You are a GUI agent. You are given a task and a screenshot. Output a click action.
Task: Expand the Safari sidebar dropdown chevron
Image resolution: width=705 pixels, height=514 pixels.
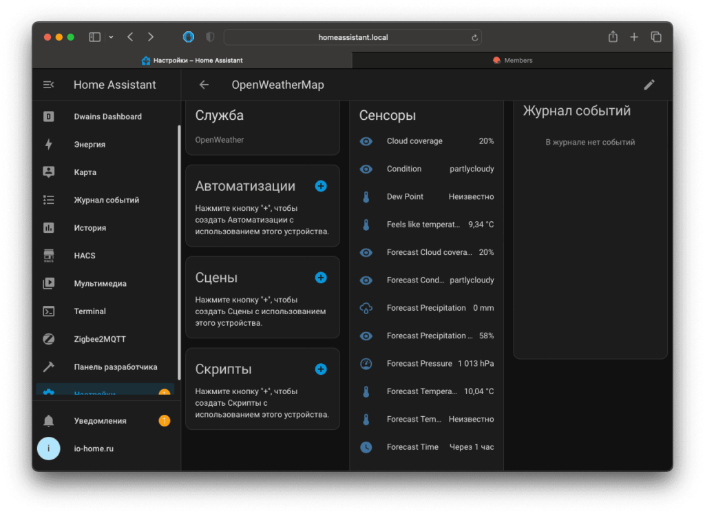click(111, 37)
